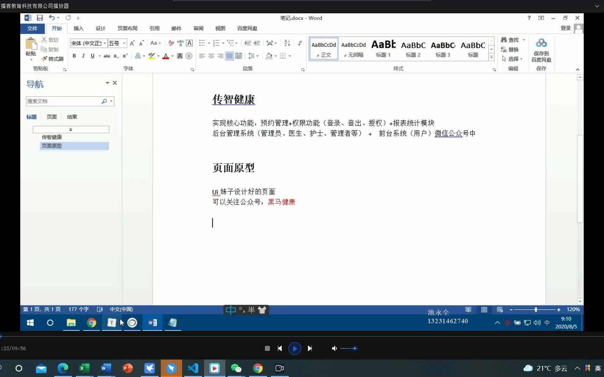604x377 pixels.
Task: Apply the Heading 1 style
Action: point(383,49)
